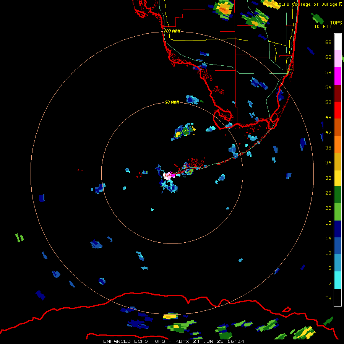Select the sky blue legend swatch

click(x=338, y=263)
